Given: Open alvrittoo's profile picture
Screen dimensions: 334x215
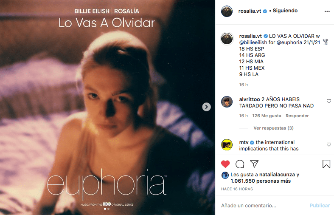Looking at the screenshot, I should [x=227, y=102].
